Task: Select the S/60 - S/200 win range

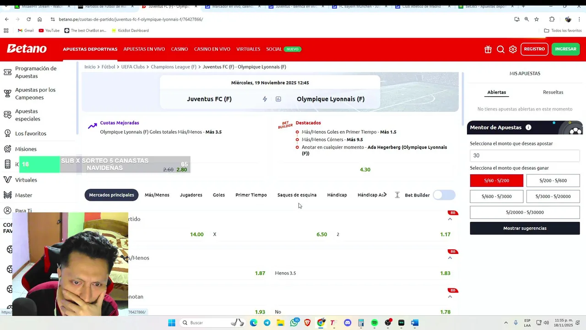Action: (497, 181)
